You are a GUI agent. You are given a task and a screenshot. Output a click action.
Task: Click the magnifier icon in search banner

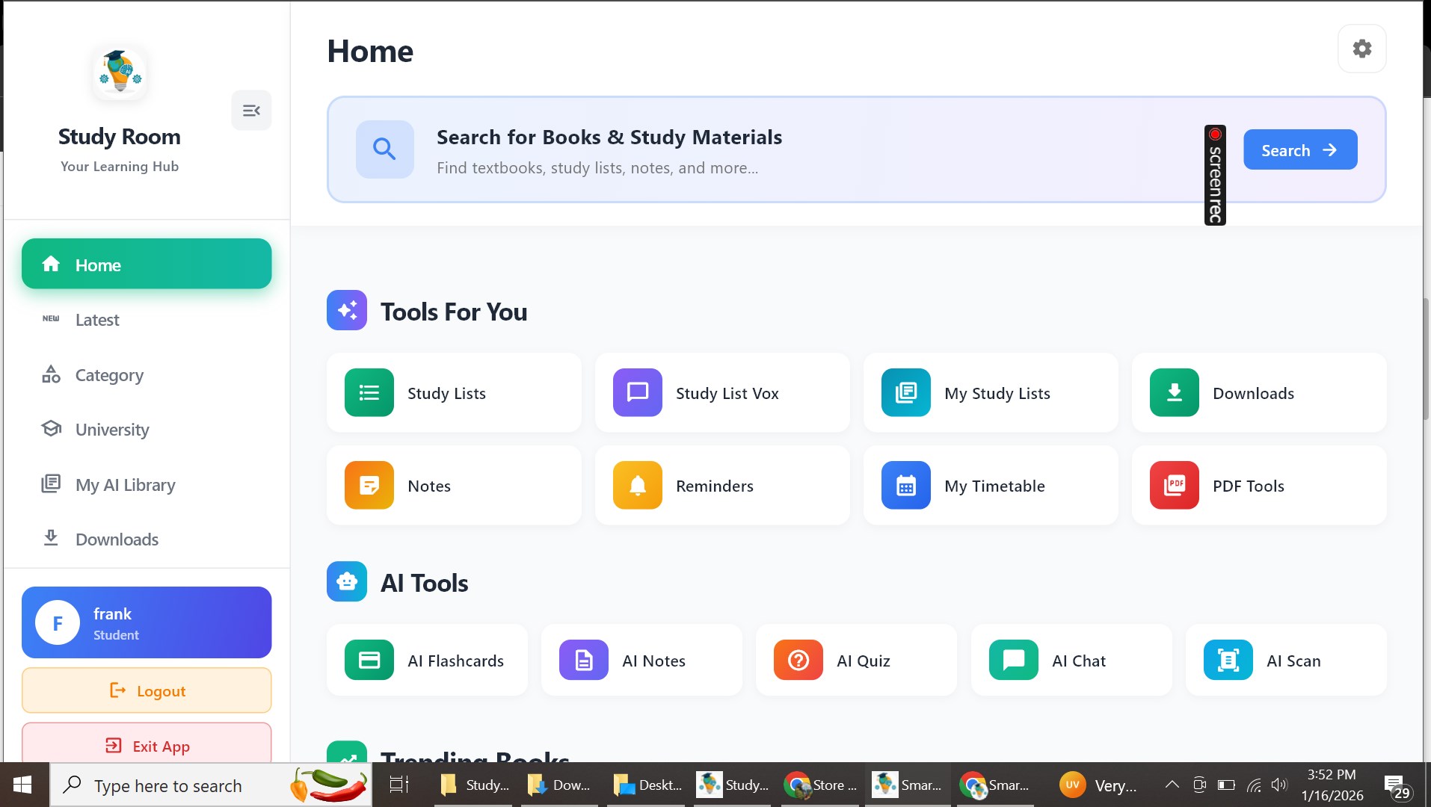(x=384, y=149)
